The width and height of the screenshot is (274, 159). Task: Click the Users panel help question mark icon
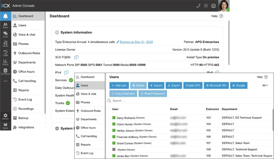point(266,77)
